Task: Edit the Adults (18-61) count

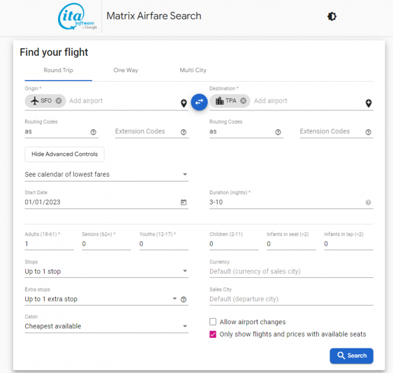Action: tap(49, 244)
